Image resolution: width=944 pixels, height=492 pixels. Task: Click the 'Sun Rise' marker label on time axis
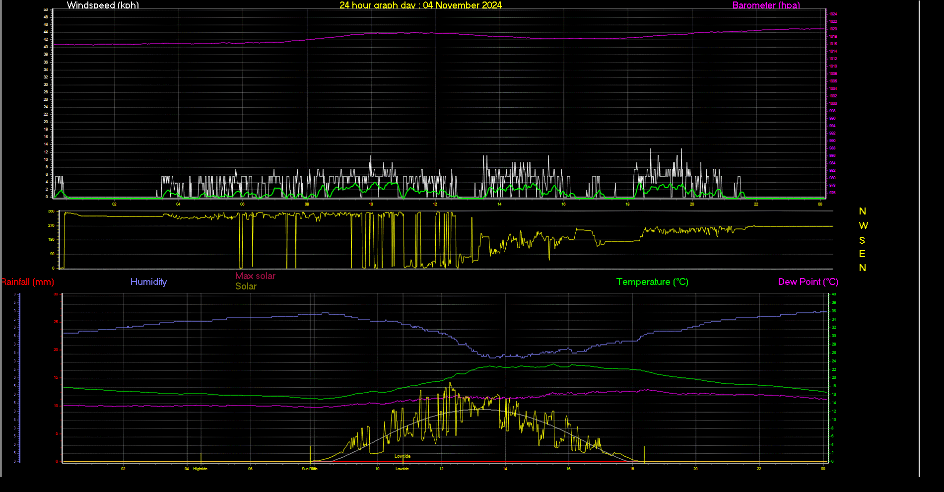(310, 469)
